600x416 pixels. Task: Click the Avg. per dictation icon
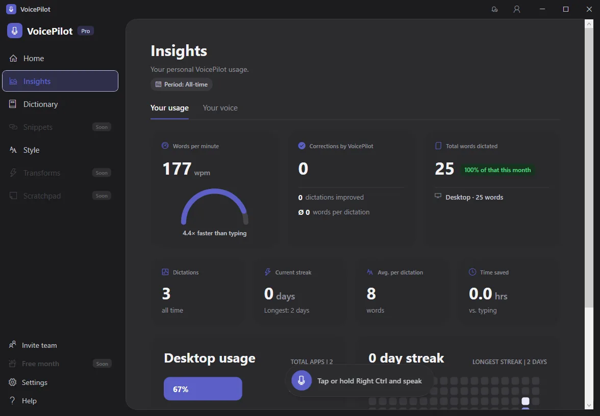point(370,272)
